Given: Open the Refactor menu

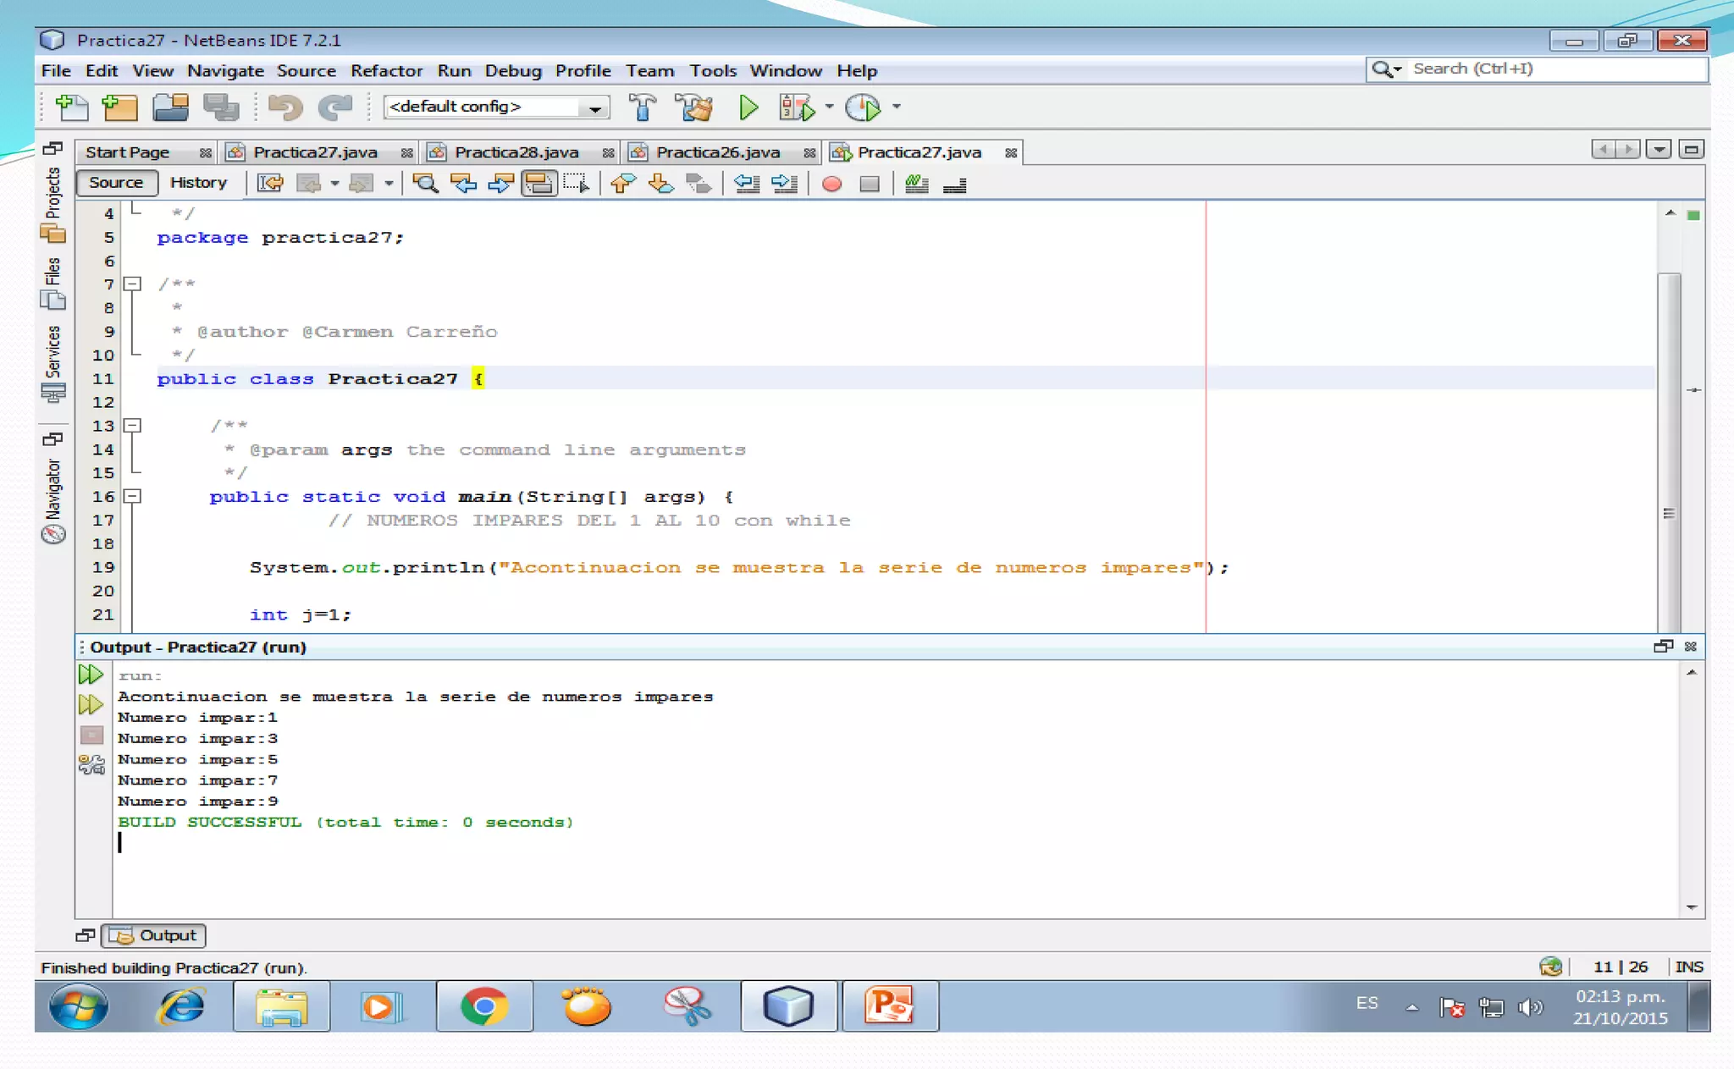Looking at the screenshot, I should [386, 71].
